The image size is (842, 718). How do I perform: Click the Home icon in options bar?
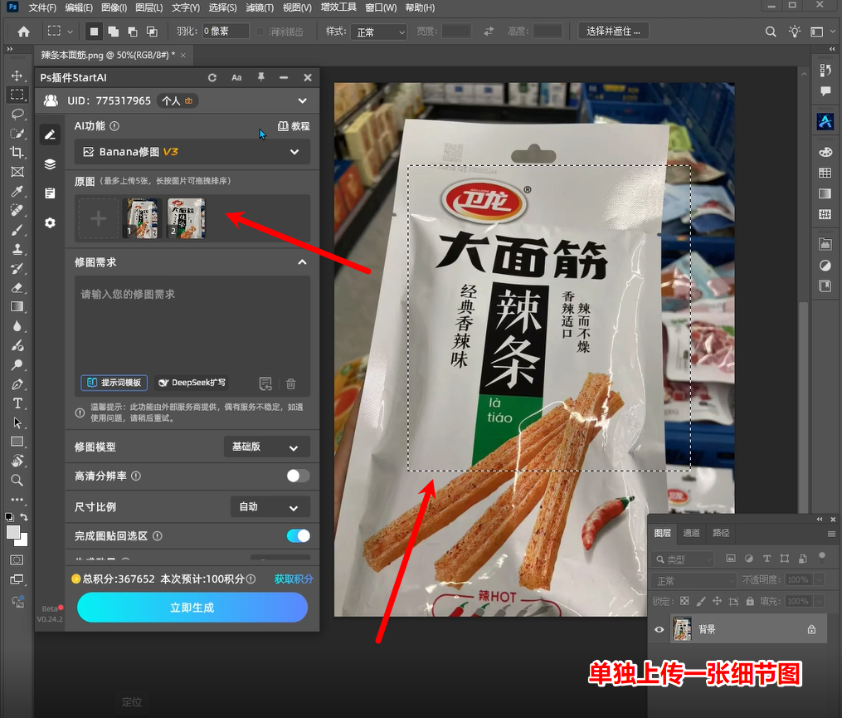(23, 32)
